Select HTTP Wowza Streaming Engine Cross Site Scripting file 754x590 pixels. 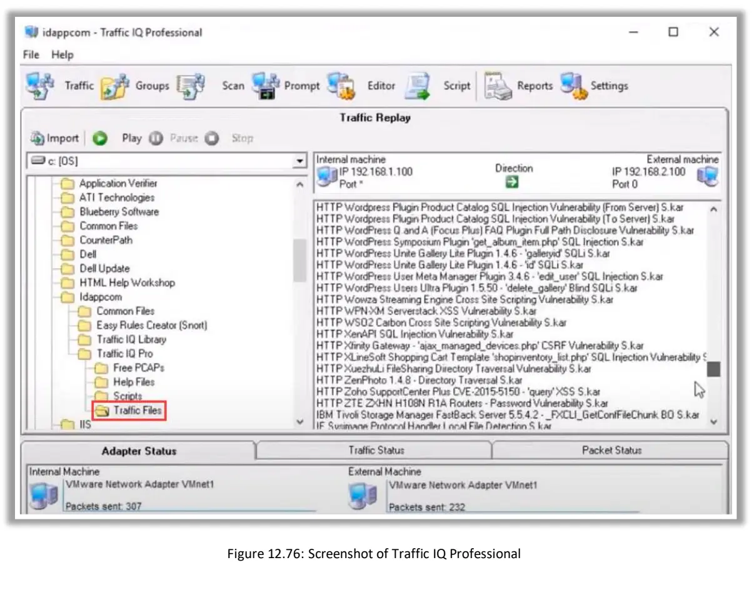[x=465, y=300]
